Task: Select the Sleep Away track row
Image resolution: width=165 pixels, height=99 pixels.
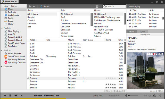Action: (75, 56)
